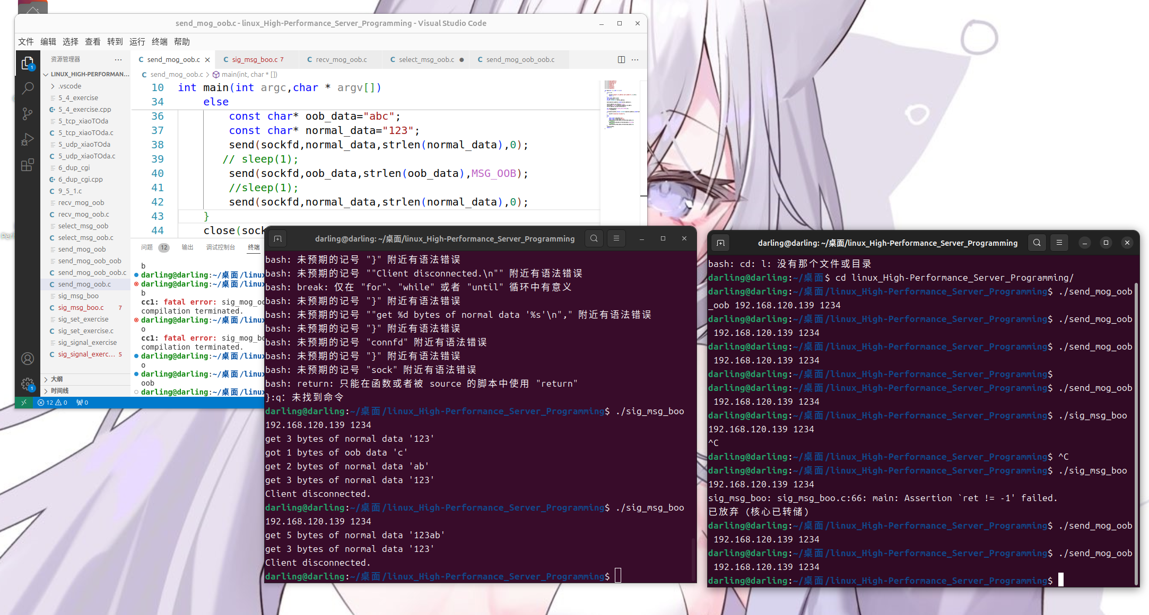This screenshot has height=615, width=1149.
Task: Open hamburger menu in middle terminal
Action: [x=616, y=239]
